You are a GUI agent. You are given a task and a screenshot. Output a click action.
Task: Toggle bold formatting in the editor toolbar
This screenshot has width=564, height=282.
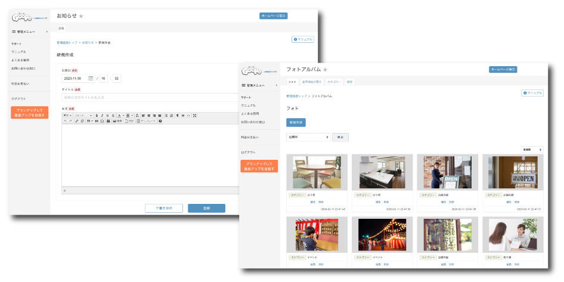click(x=97, y=116)
